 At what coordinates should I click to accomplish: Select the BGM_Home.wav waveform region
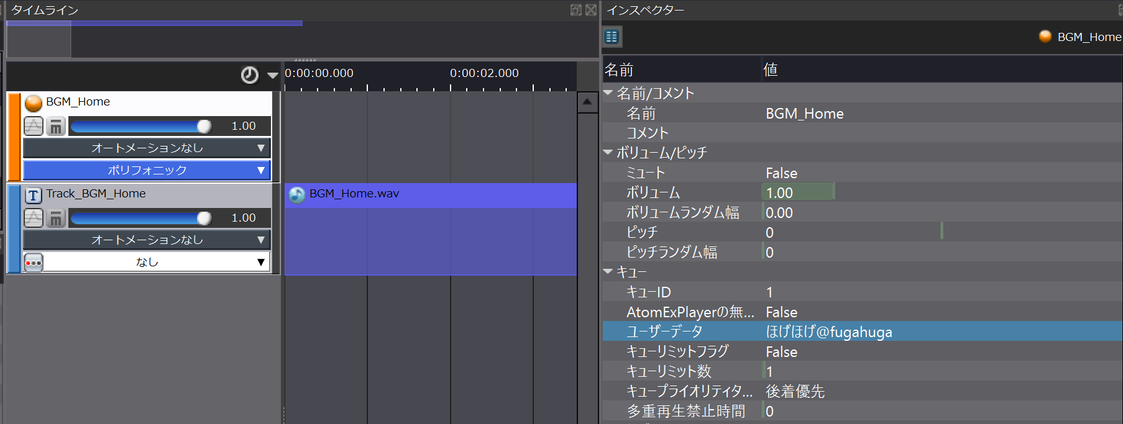[431, 229]
